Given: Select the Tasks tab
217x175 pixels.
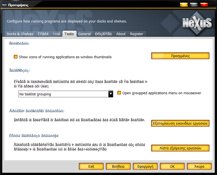Looking at the screenshot, I should click(69, 34).
